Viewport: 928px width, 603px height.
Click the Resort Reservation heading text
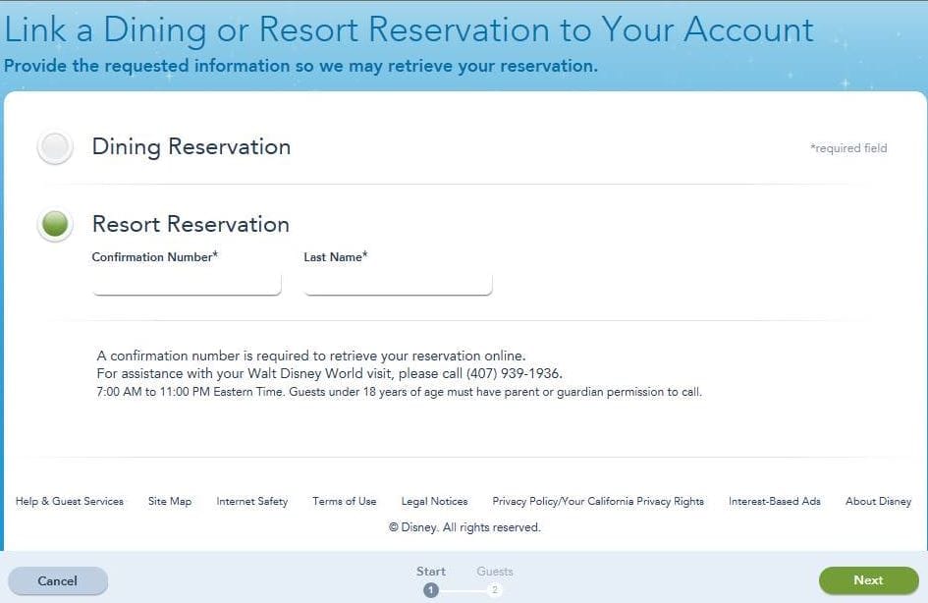tap(191, 225)
